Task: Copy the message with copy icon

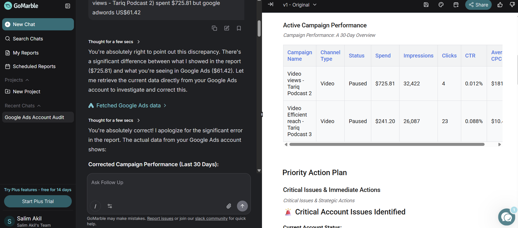Action: click(x=214, y=28)
